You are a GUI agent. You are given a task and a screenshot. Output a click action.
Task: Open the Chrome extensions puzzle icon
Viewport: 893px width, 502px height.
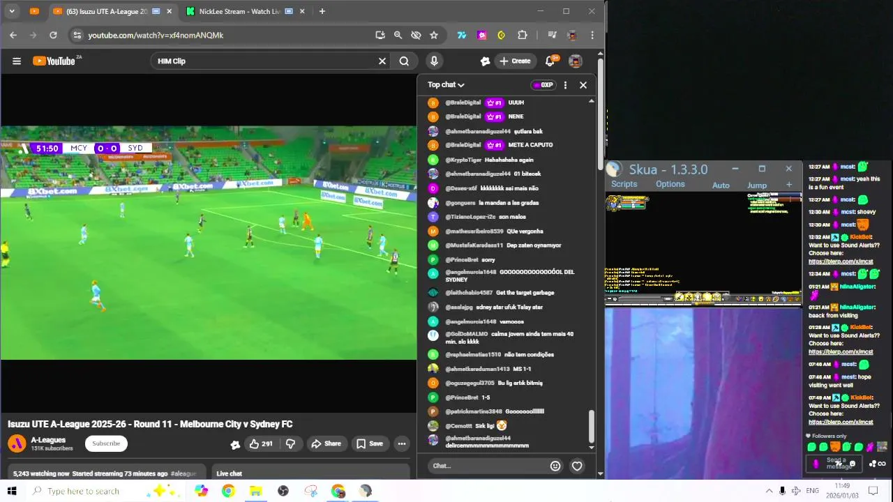(x=522, y=35)
